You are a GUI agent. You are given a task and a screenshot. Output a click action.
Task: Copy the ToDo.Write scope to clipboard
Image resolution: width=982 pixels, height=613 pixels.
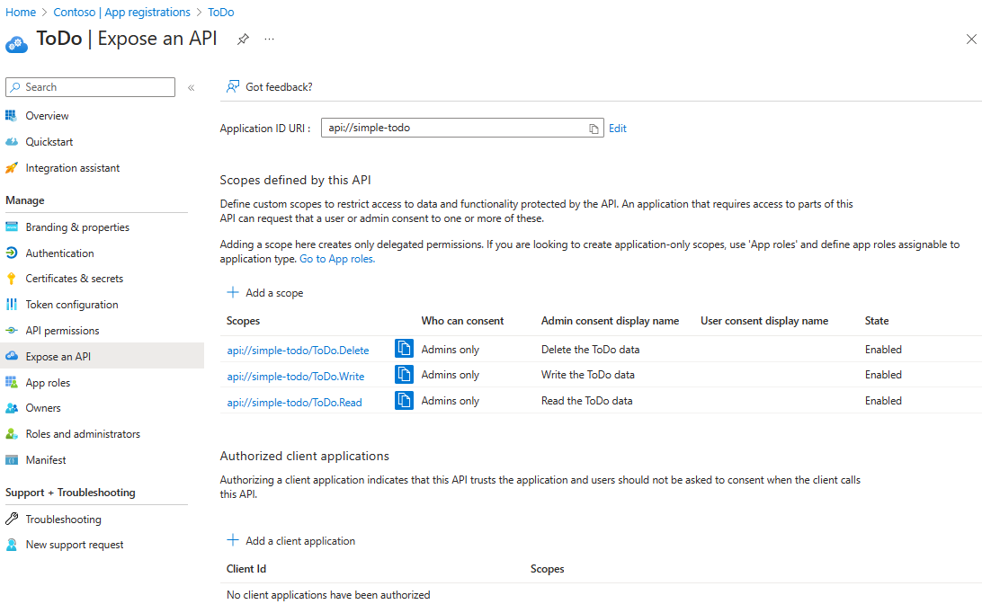404,375
